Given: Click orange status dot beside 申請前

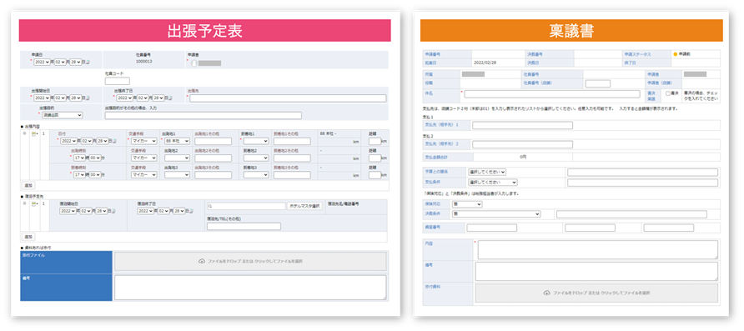Looking at the screenshot, I should coord(676,54).
